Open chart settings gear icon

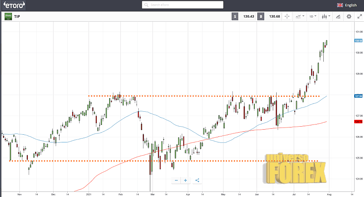click(349, 17)
